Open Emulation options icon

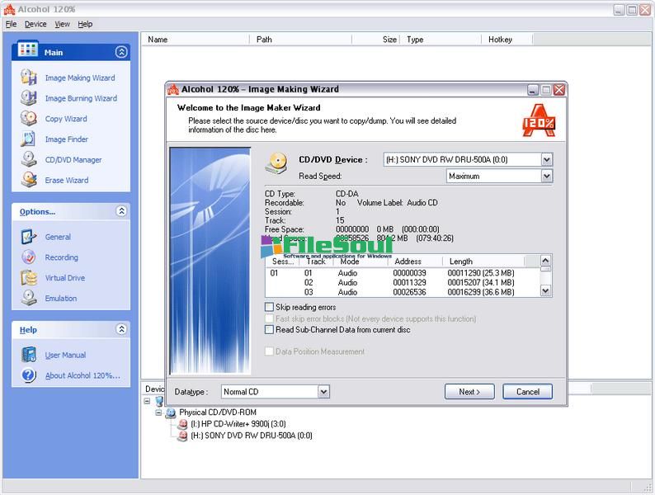click(x=29, y=299)
